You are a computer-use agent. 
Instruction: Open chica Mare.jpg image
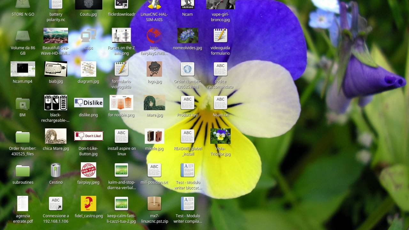coord(56,136)
